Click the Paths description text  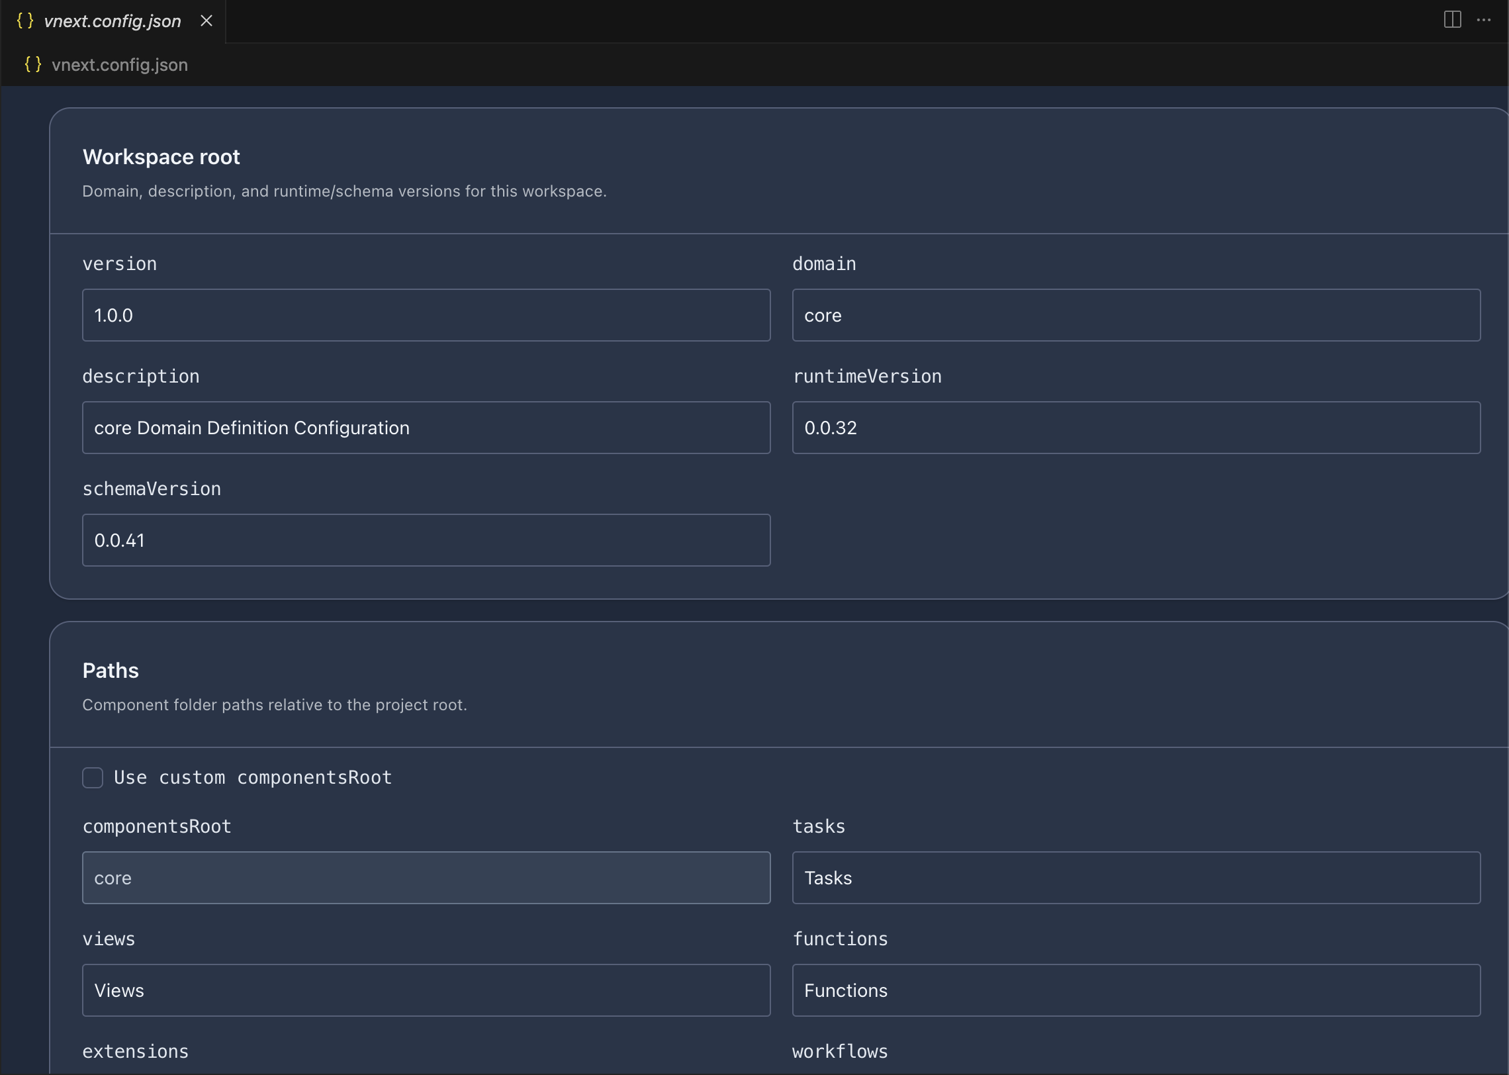[x=275, y=705]
